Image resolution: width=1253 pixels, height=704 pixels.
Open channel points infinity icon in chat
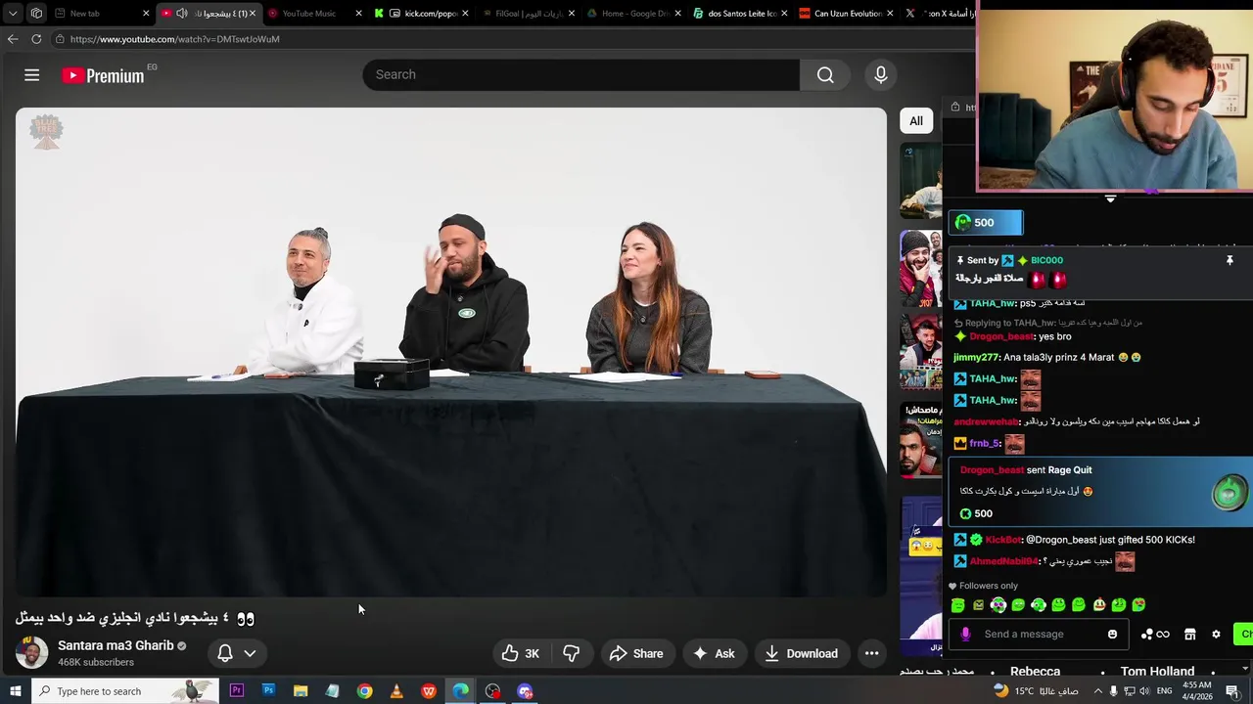tap(1163, 635)
